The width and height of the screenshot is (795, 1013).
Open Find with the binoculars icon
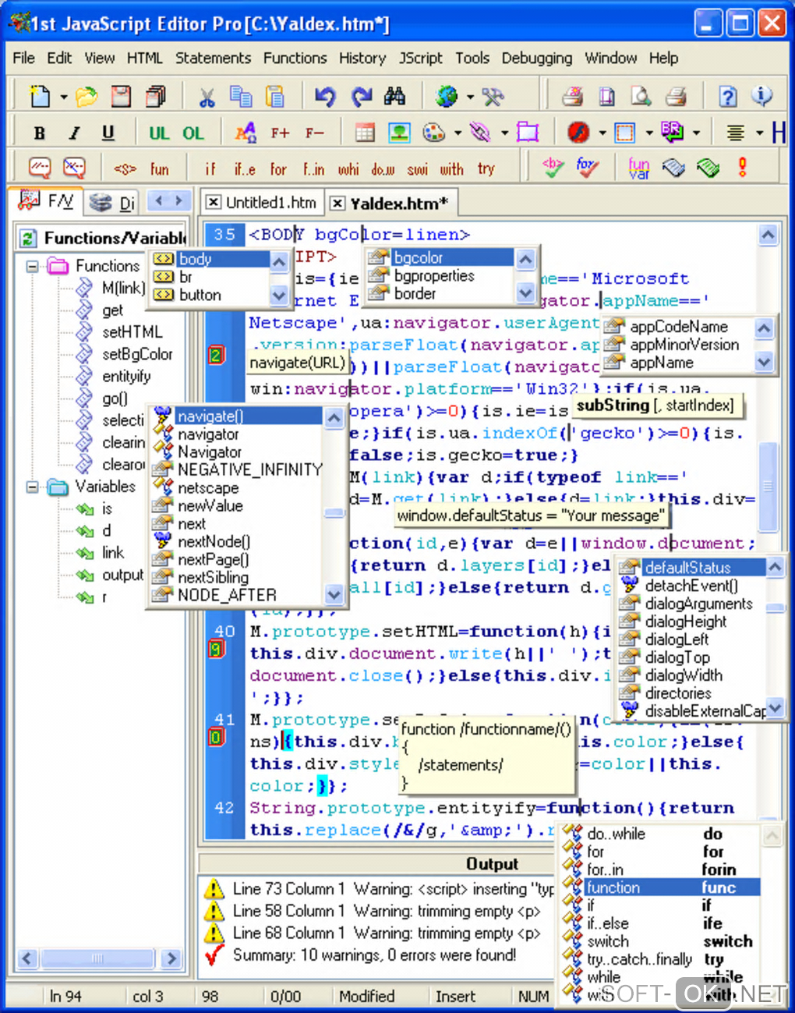click(395, 96)
